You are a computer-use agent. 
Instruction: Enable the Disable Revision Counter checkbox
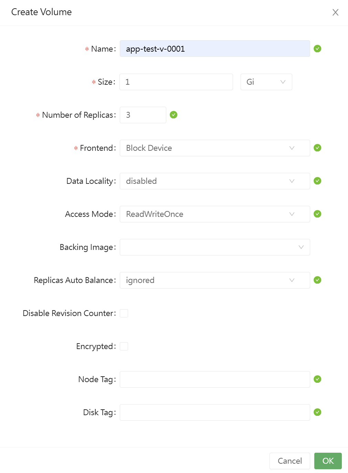(x=124, y=313)
